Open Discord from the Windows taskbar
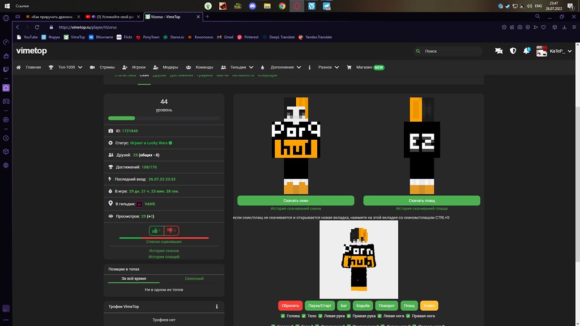The height and width of the screenshot is (326, 580). tap(251, 7)
